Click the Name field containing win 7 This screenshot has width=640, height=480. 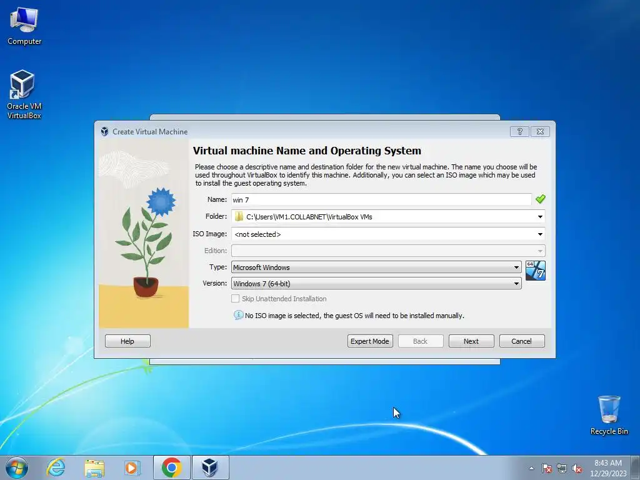[381, 199]
